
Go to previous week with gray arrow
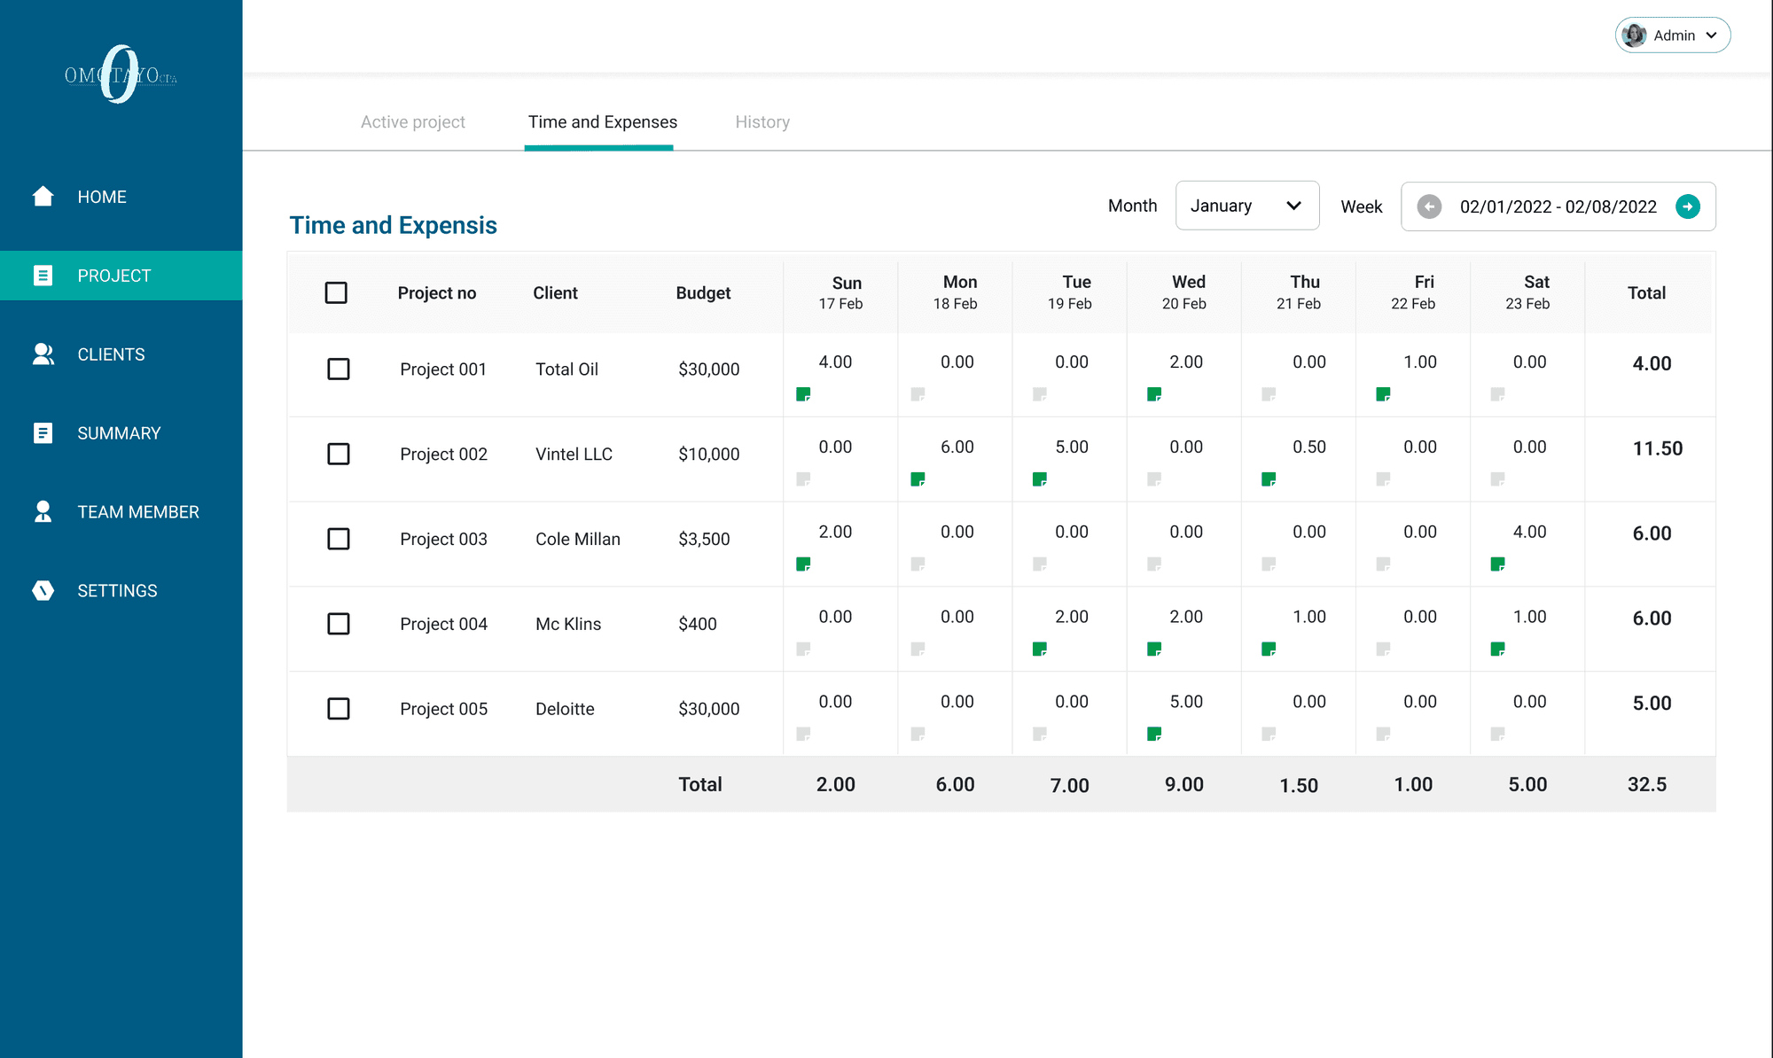coord(1428,206)
